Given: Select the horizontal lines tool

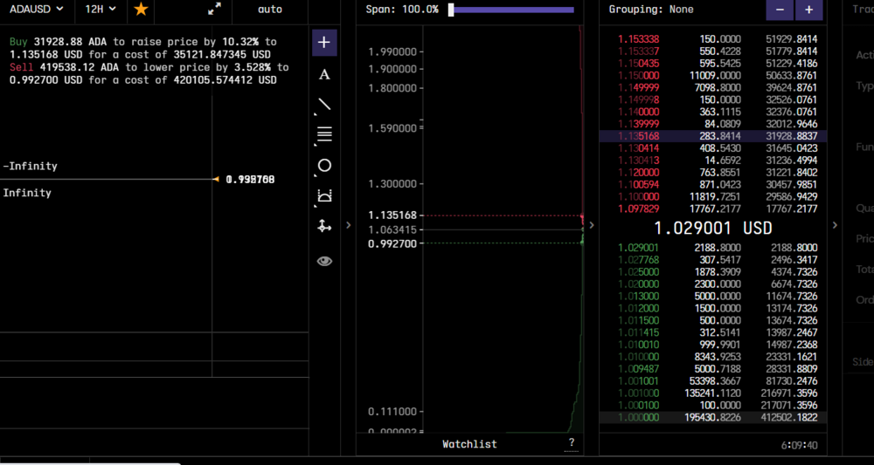Looking at the screenshot, I should 324,134.
